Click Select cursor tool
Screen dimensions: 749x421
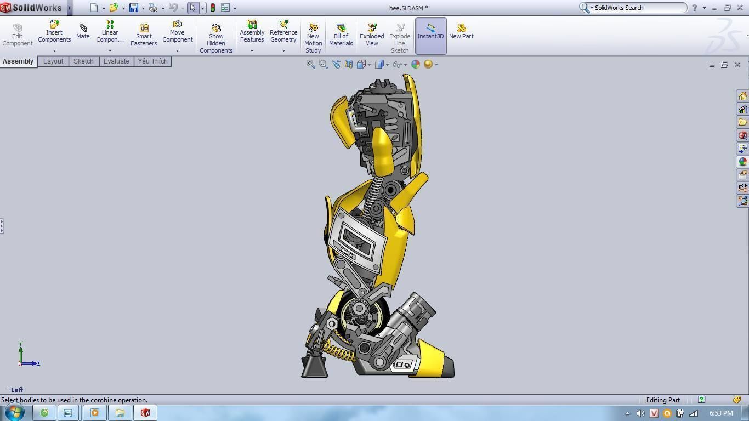pyautogui.click(x=192, y=8)
